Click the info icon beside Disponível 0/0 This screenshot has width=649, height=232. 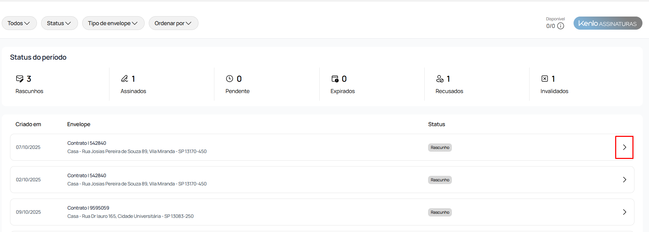tap(561, 26)
